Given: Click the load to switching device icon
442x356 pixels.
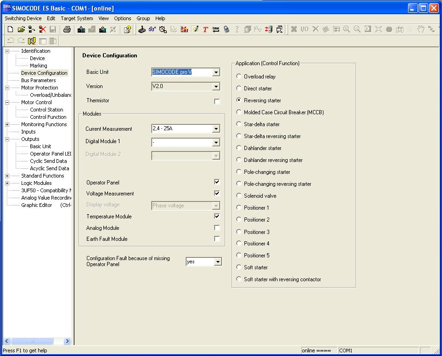Looking at the screenshot, I should 81,29.
